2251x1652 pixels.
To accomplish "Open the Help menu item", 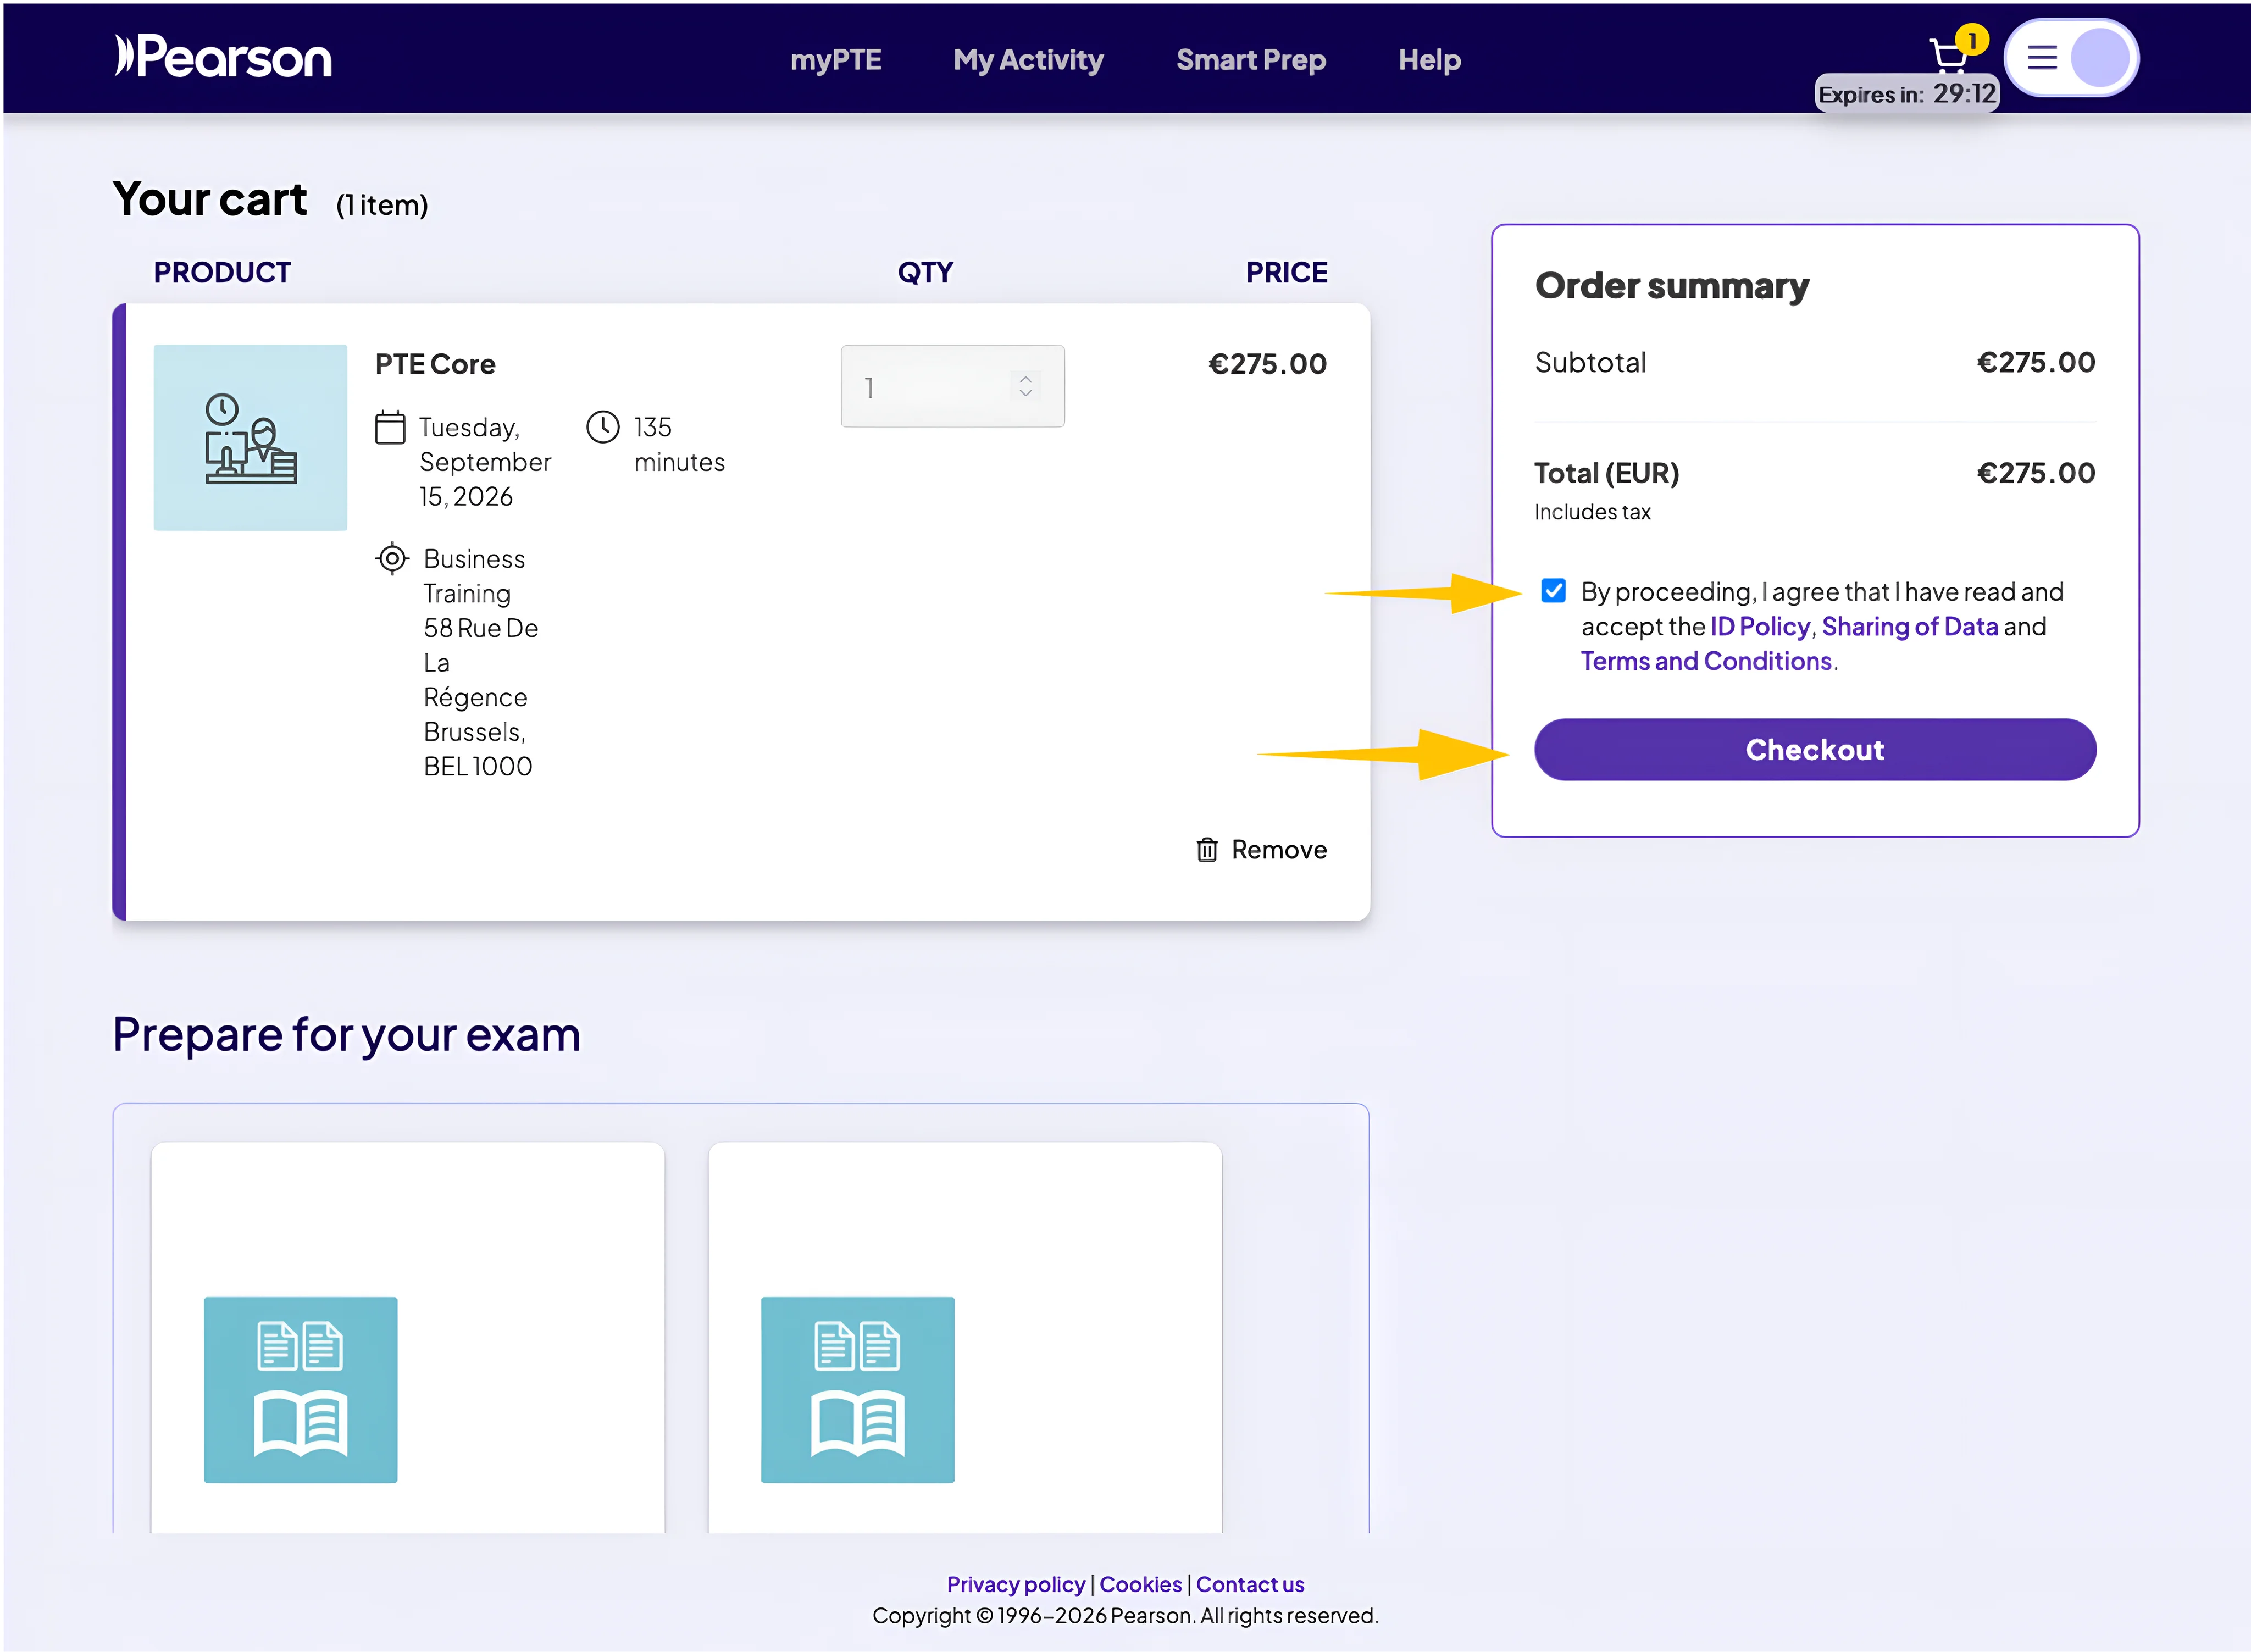I will click(1429, 60).
